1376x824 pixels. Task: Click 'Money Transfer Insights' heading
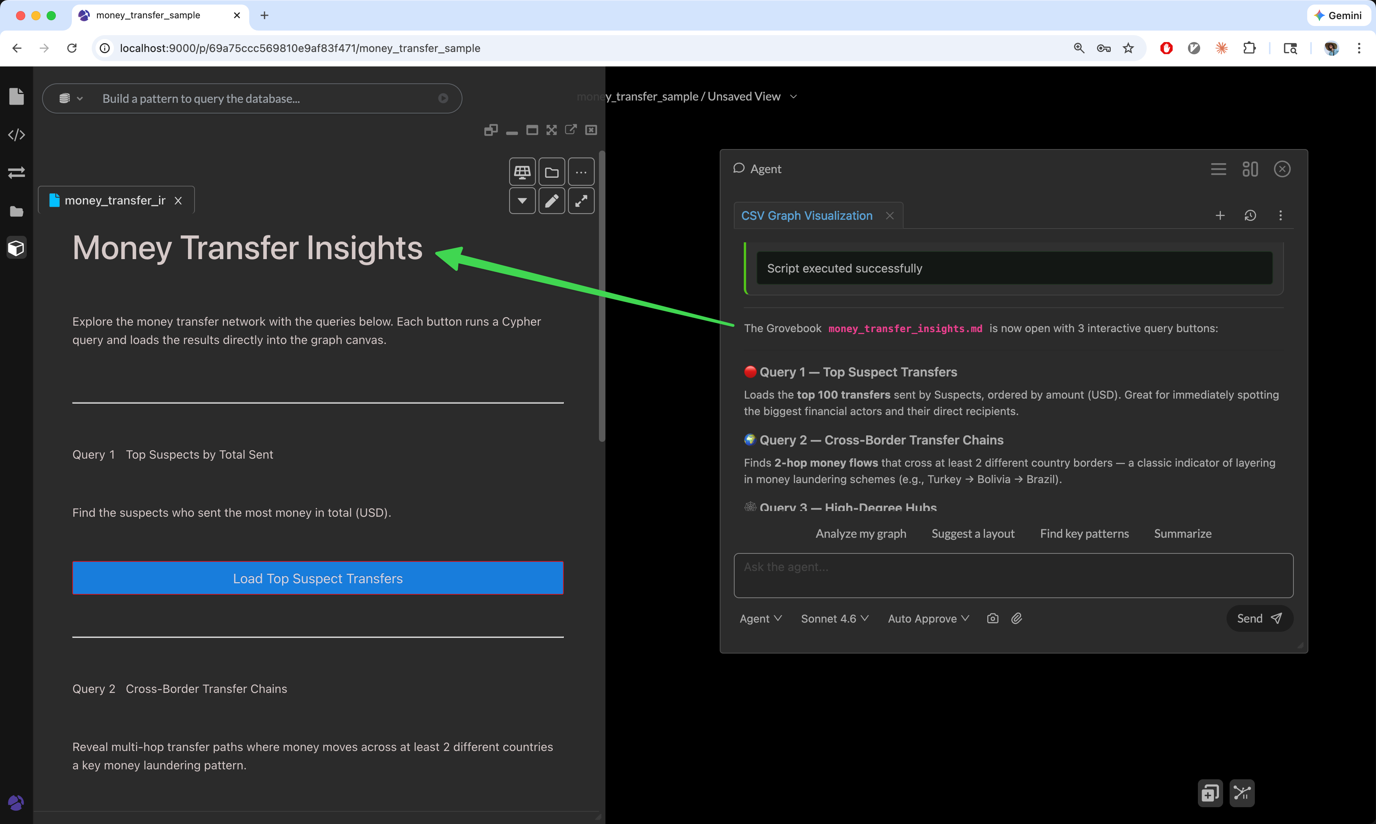coord(248,248)
